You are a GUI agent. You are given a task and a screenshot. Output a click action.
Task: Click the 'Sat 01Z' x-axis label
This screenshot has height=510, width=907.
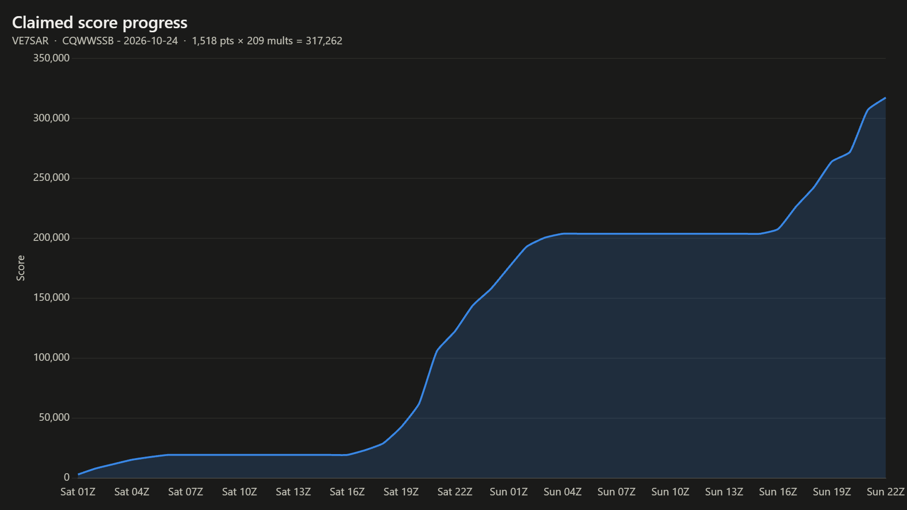pos(78,492)
